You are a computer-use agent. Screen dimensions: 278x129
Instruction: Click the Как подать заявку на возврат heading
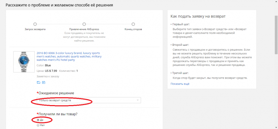click(198, 16)
